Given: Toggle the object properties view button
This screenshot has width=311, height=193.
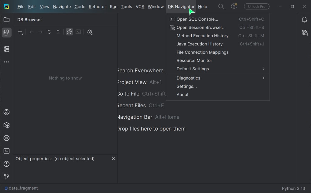Looking at the screenshot, I should (69, 32).
